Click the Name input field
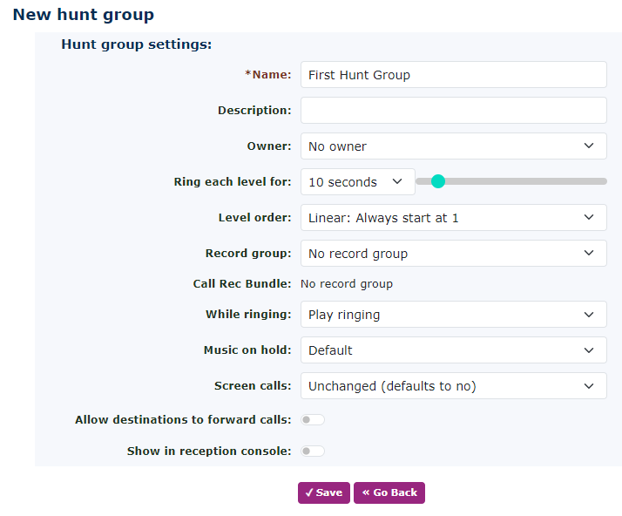 click(x=453, y=75)
